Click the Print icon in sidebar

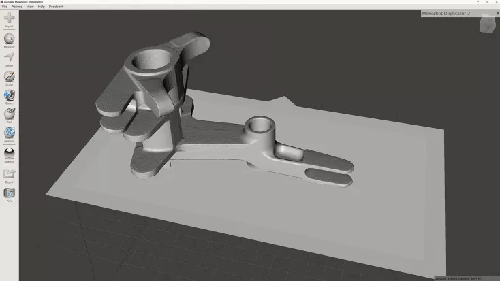tap(10, 193)
